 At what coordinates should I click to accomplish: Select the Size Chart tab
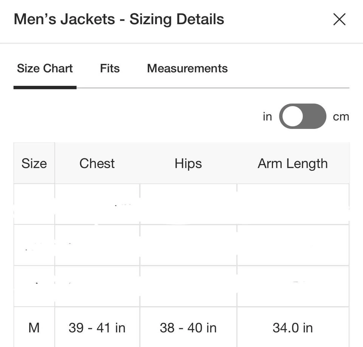pyautogui.click(x=45, y=68)
